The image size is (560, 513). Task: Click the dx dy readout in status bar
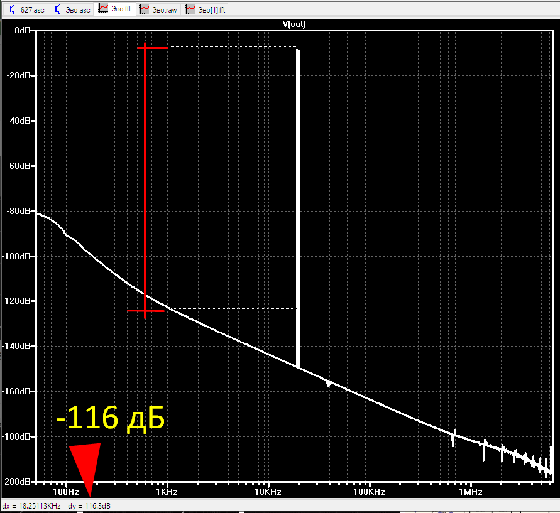[57, 506]
